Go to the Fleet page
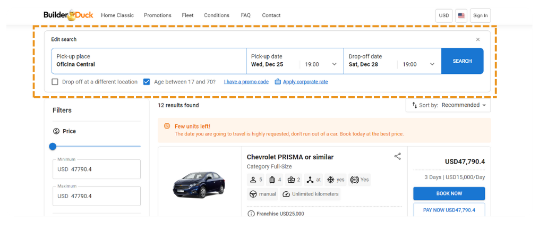The height and width of the screenshot is (229, 539). [x=187, y=15]
